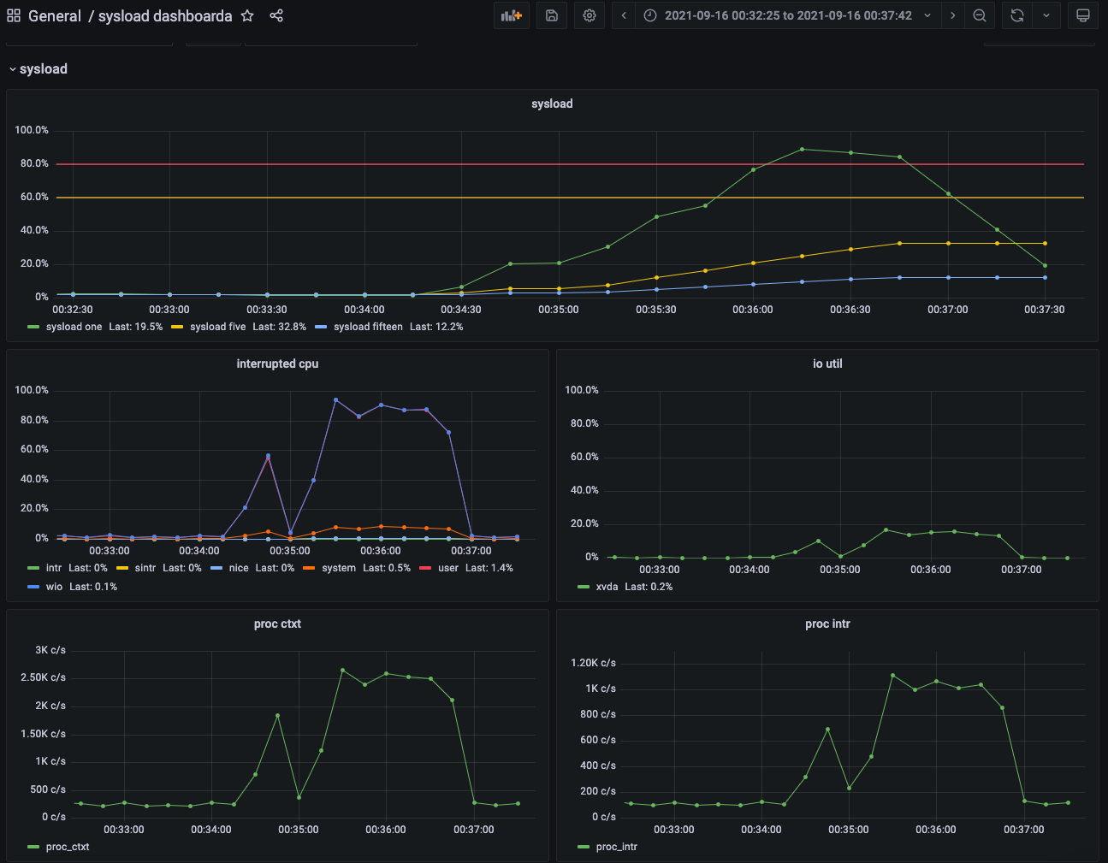This screenshot has height=863, width=1108.
Task: Refresh the dashboard
Action: click(x=1016, y=15)
